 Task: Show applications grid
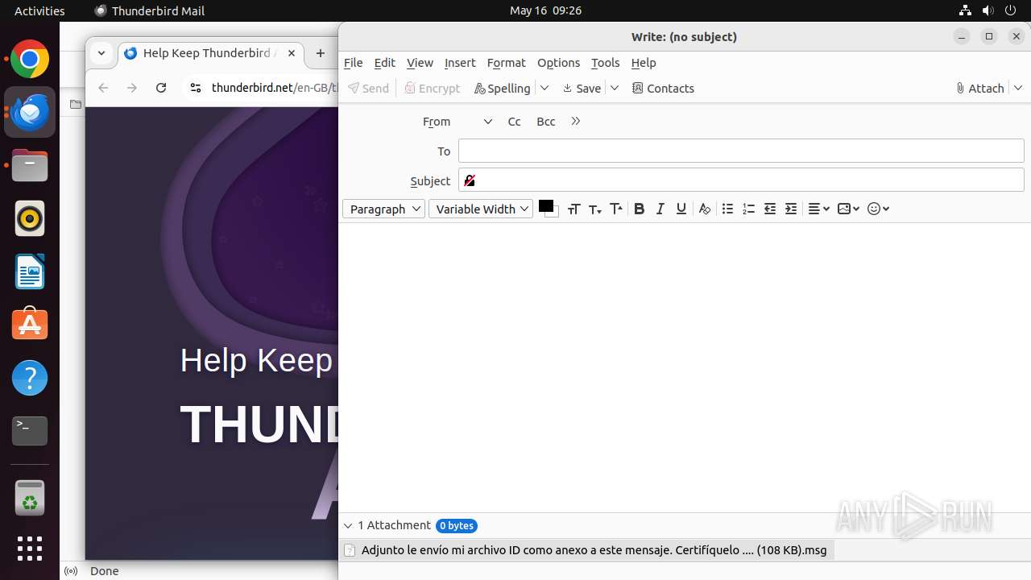(30, 549)
